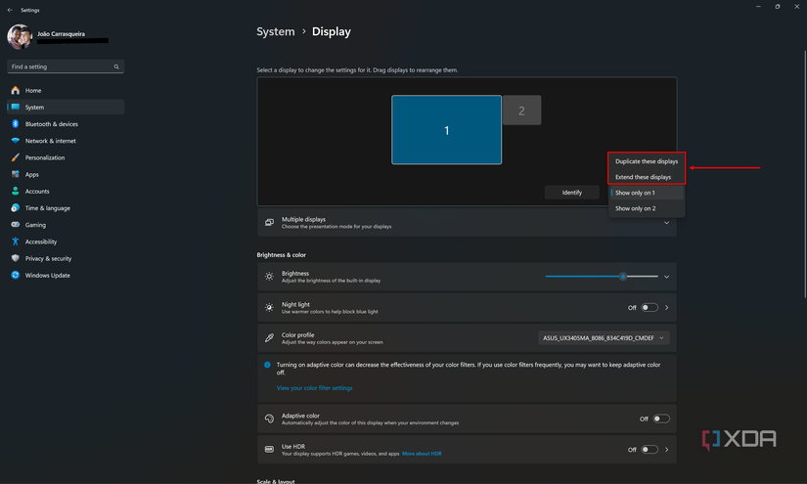Select Show only on 2 option
This screenshot has width=807, height=484.
pyautogui.click(x=636, y=208)
